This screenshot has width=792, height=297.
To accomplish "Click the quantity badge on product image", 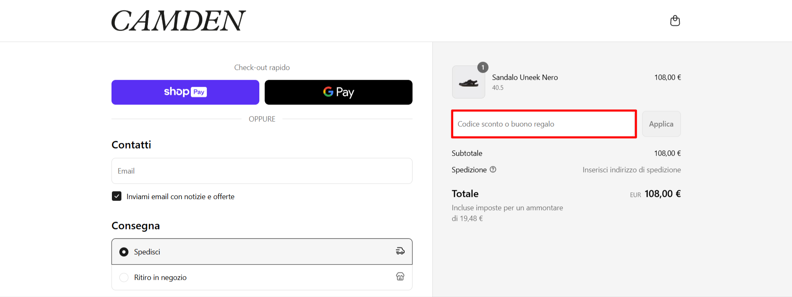I will pyautogui.click(x=483, y=67).
